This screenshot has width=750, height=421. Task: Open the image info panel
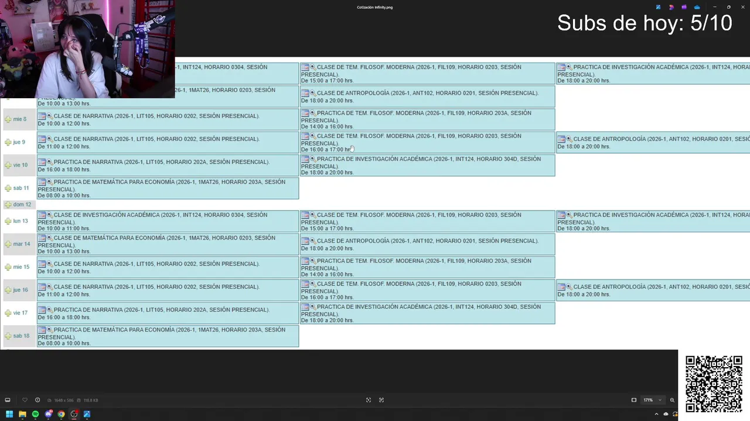(37, 400)
